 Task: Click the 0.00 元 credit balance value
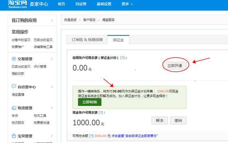coord(82,68)
